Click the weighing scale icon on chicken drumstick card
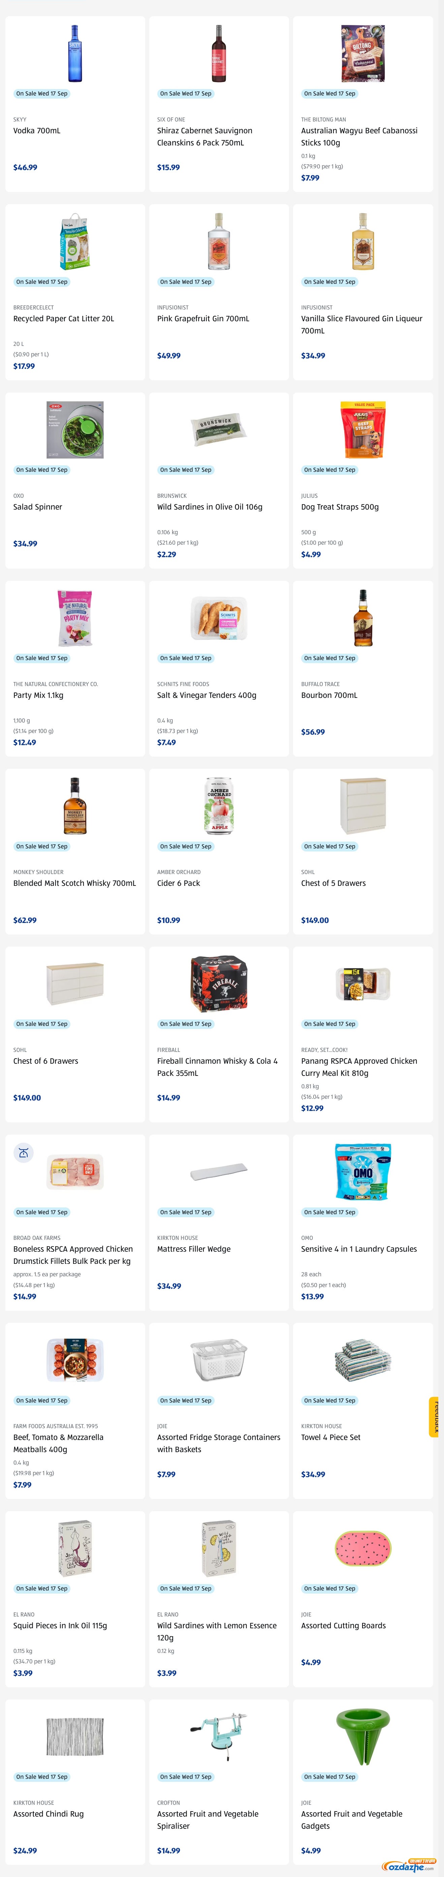This screenshot has height=1877, width=444. click(x=23, y=1153)
